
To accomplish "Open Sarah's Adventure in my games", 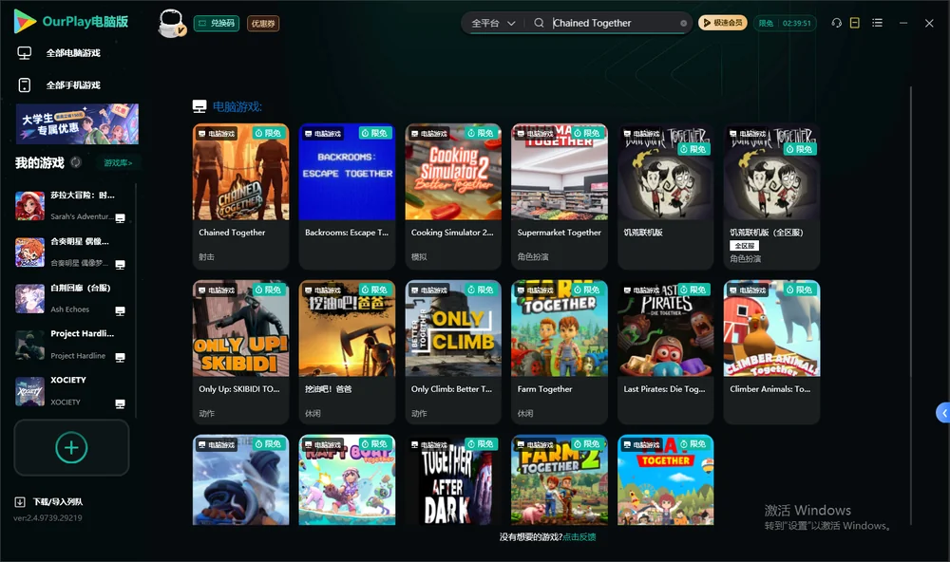I will (x=71, y=206).
